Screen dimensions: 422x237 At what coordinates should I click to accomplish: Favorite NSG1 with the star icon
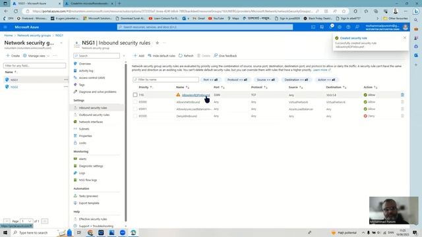coord(157,43)
